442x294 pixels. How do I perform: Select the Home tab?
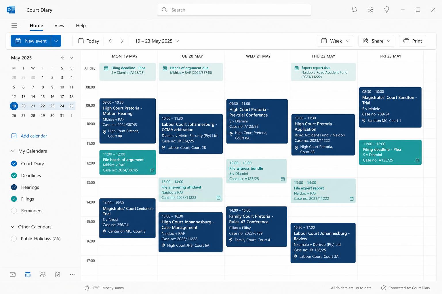click(37, 26)
